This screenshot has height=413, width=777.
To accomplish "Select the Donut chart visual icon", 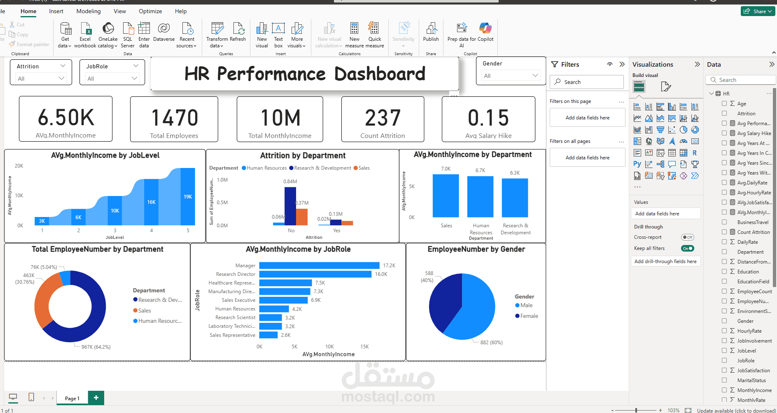I will click(x=695, y=130).
